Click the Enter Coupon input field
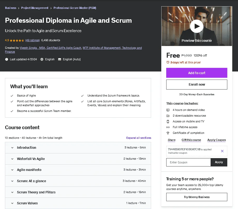 188,162
